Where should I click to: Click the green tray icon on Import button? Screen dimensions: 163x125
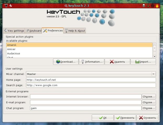[137, 62]
